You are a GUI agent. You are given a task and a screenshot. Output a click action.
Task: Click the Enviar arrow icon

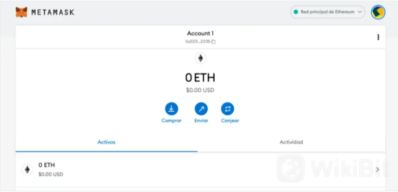point(201,109)
